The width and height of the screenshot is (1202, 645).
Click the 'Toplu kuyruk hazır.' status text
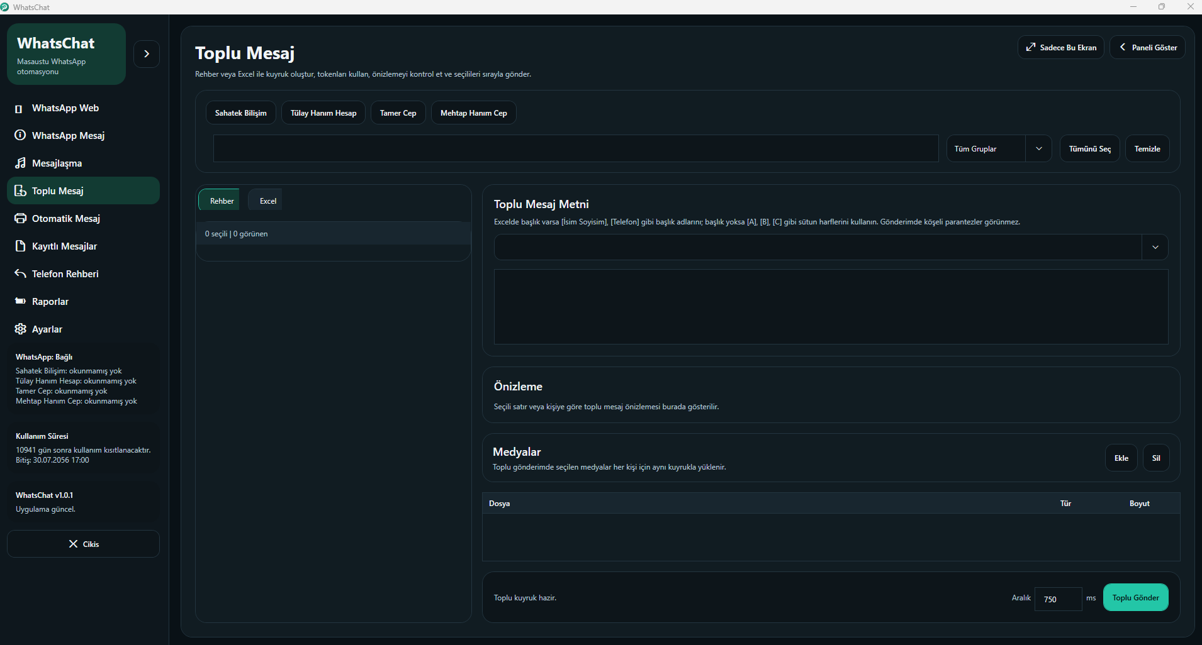[525, 598]
